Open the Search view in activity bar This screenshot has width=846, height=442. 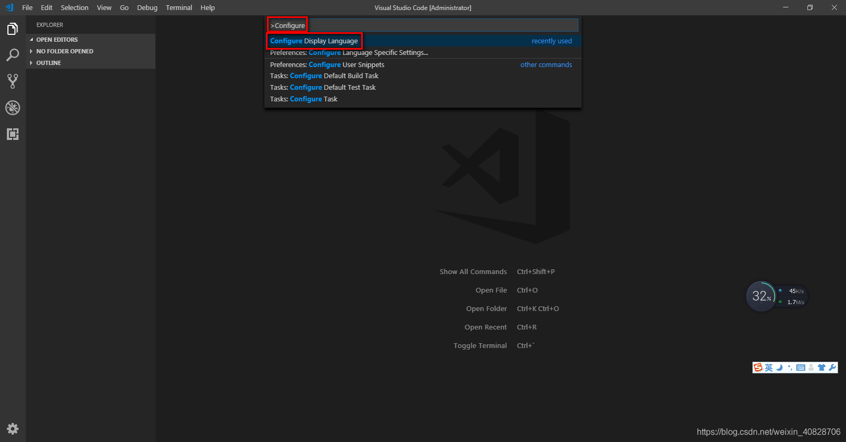[x=13, y=55]
